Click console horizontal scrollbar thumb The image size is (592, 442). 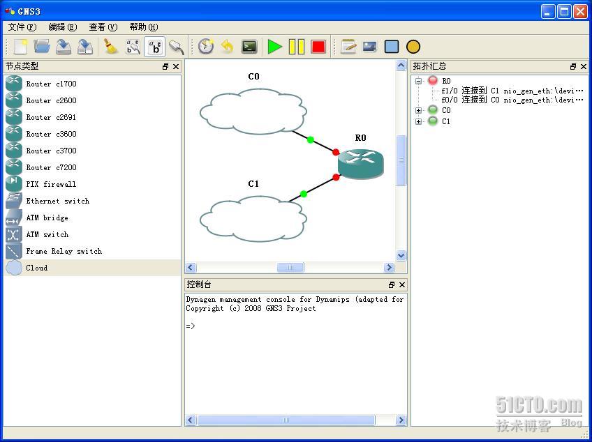(286, 420)
